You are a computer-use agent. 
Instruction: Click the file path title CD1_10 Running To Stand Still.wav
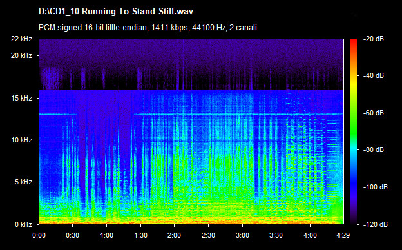click(x=116, y=12)
